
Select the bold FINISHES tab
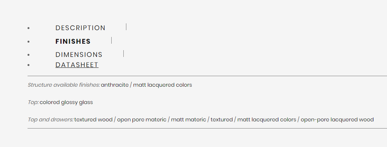[x=73, y=41]
